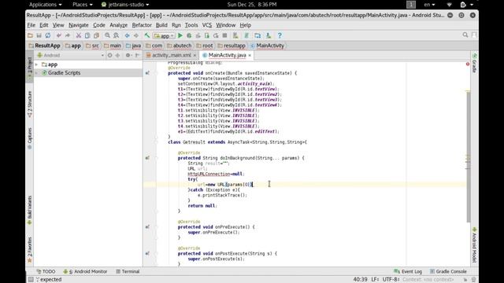Toggle Android Model panel on right edge
The height and width of the screenshot is (283, 504).
coord(474,244)
